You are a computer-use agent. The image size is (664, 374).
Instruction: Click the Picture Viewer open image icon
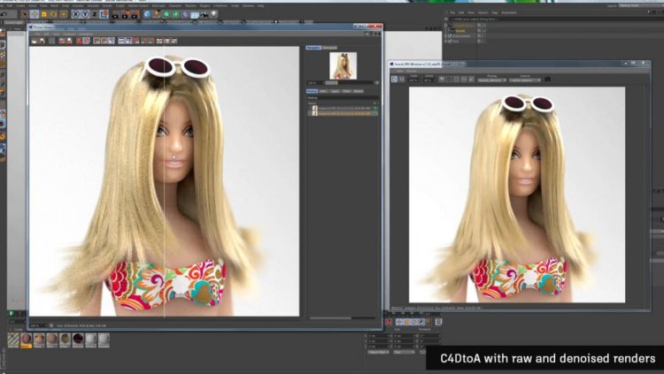[34, 41]
